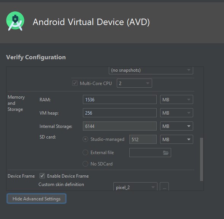Screen dimensions: 224x219
Task: Toggle the Multi-Core CPU checkbox
Action: [75, 83]
